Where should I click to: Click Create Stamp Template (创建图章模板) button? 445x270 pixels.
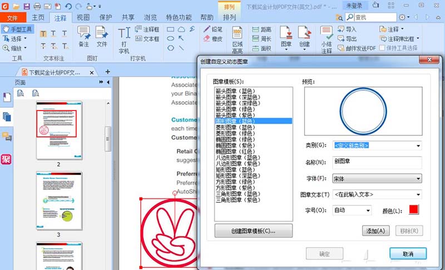(253, 231)
